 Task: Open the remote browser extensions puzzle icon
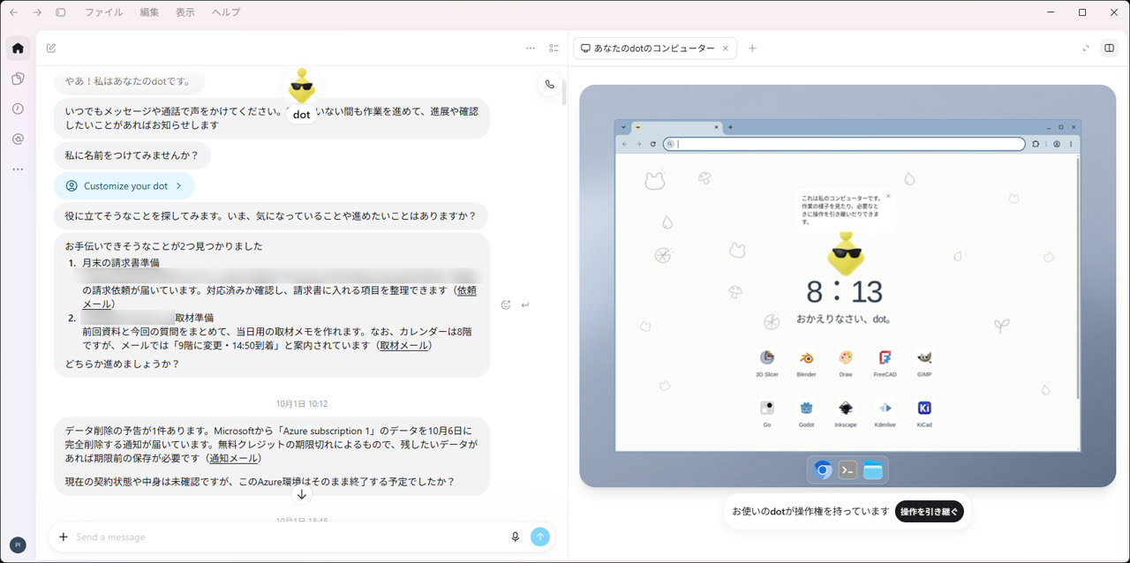click(x=1036, y=144)
